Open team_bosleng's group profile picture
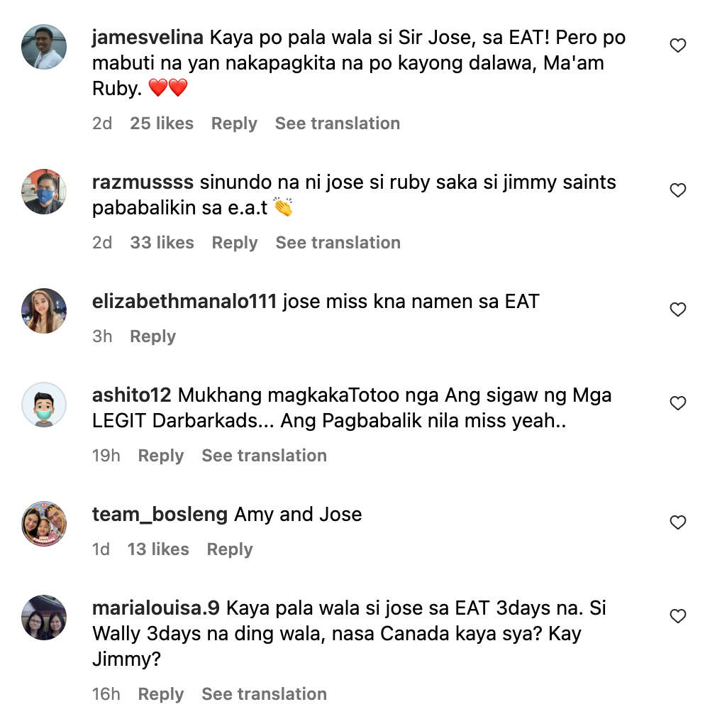The image size is (705, 724). (x=43, y=520)
